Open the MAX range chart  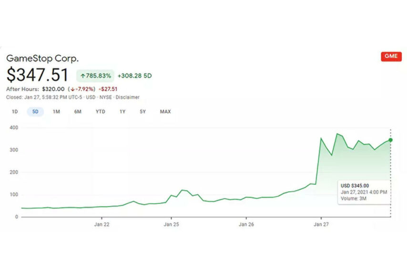click(x=165, y=112)
